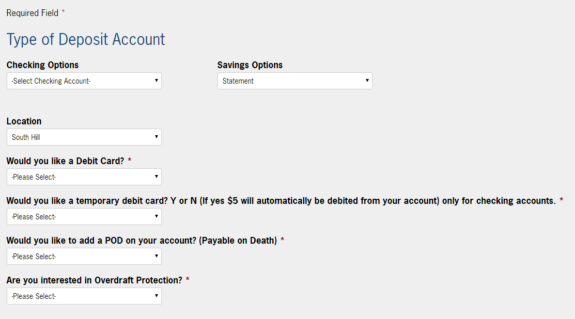Click the "Location" field label

click(x=24, y=121)
